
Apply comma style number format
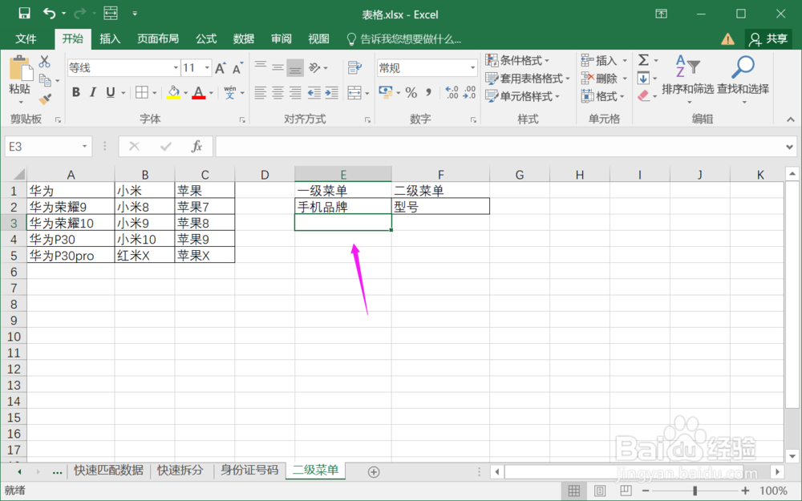click(428, 92)
